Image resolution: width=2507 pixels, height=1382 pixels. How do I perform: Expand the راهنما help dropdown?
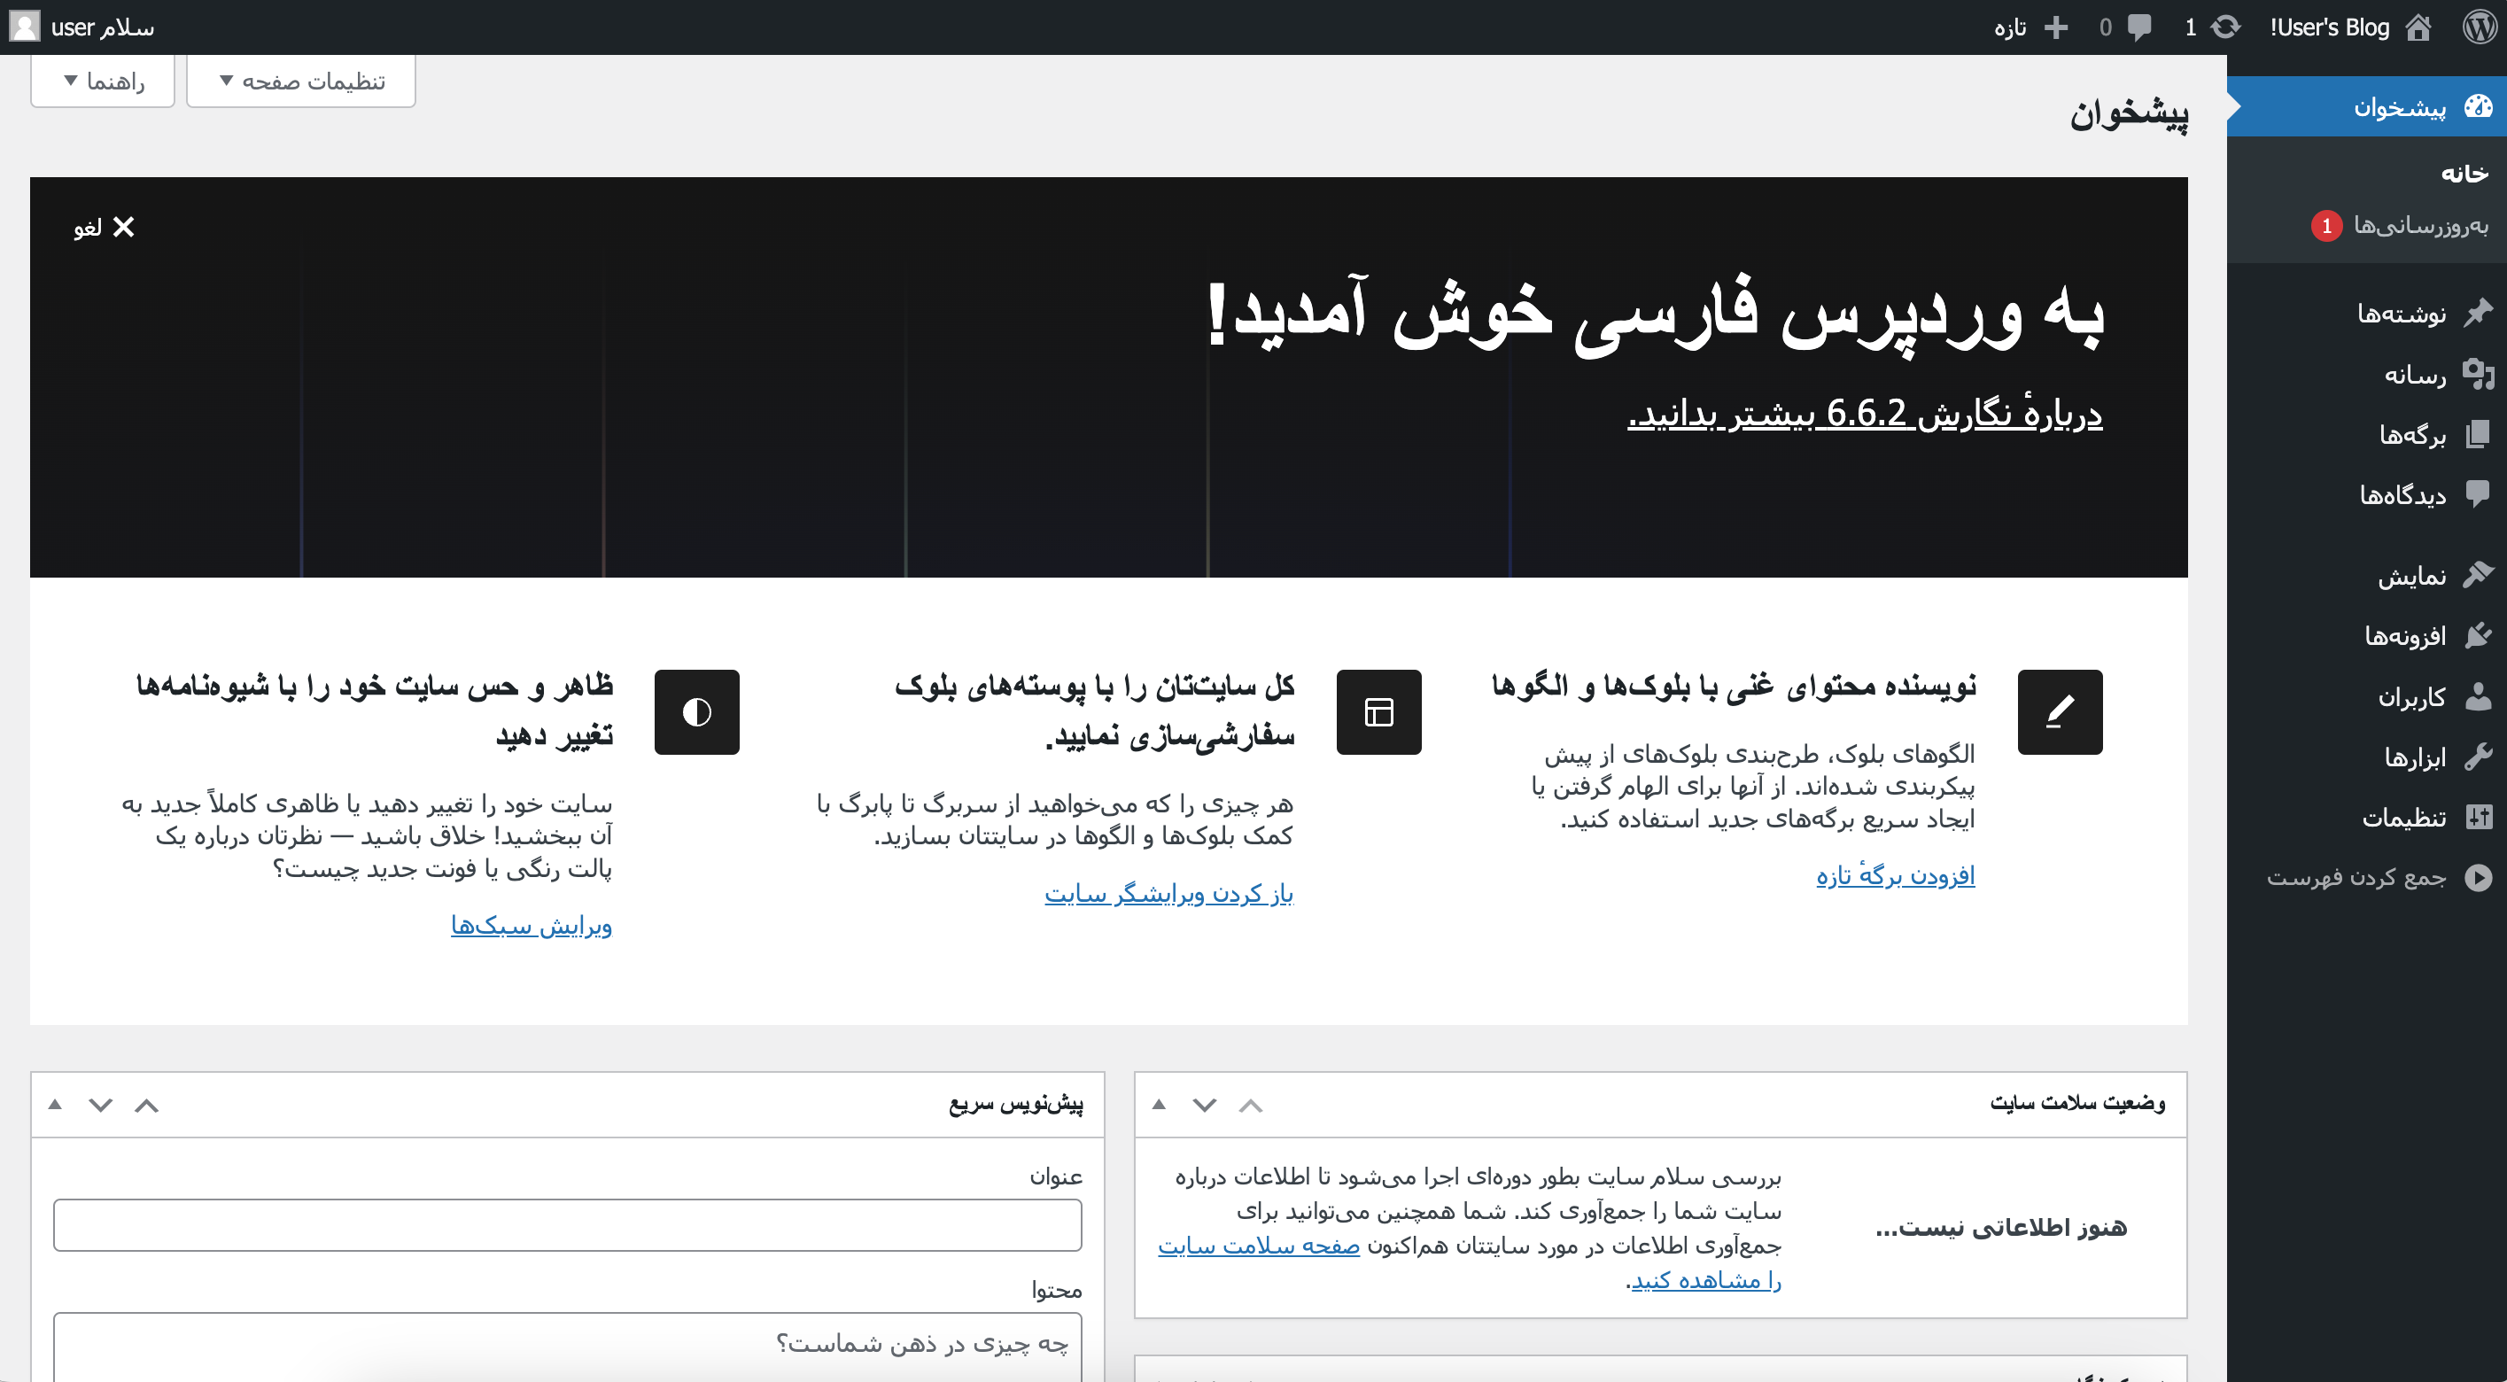click(x=103, y=81)
